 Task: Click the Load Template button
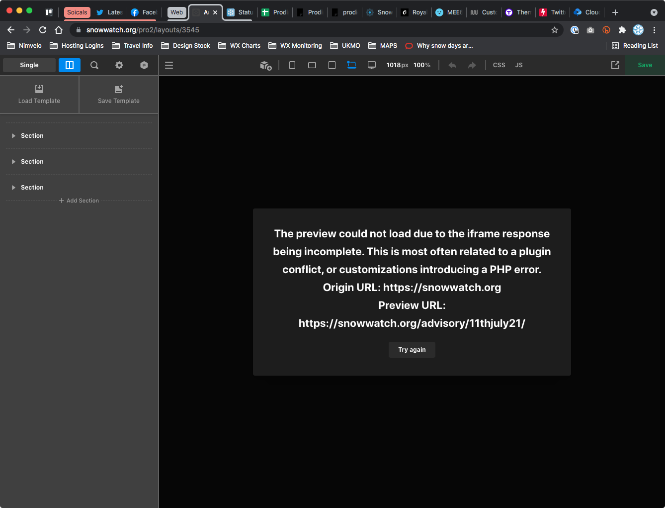(x=39, y=95)
